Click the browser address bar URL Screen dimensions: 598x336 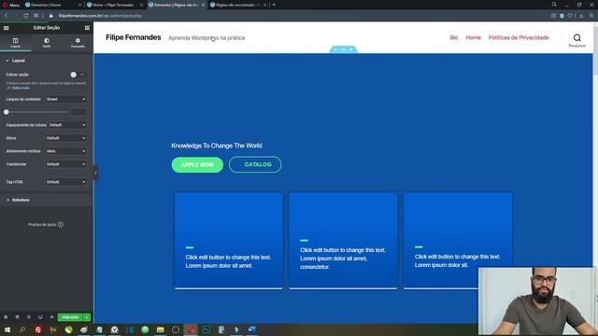pyautogui.click(x=100, y=16)
